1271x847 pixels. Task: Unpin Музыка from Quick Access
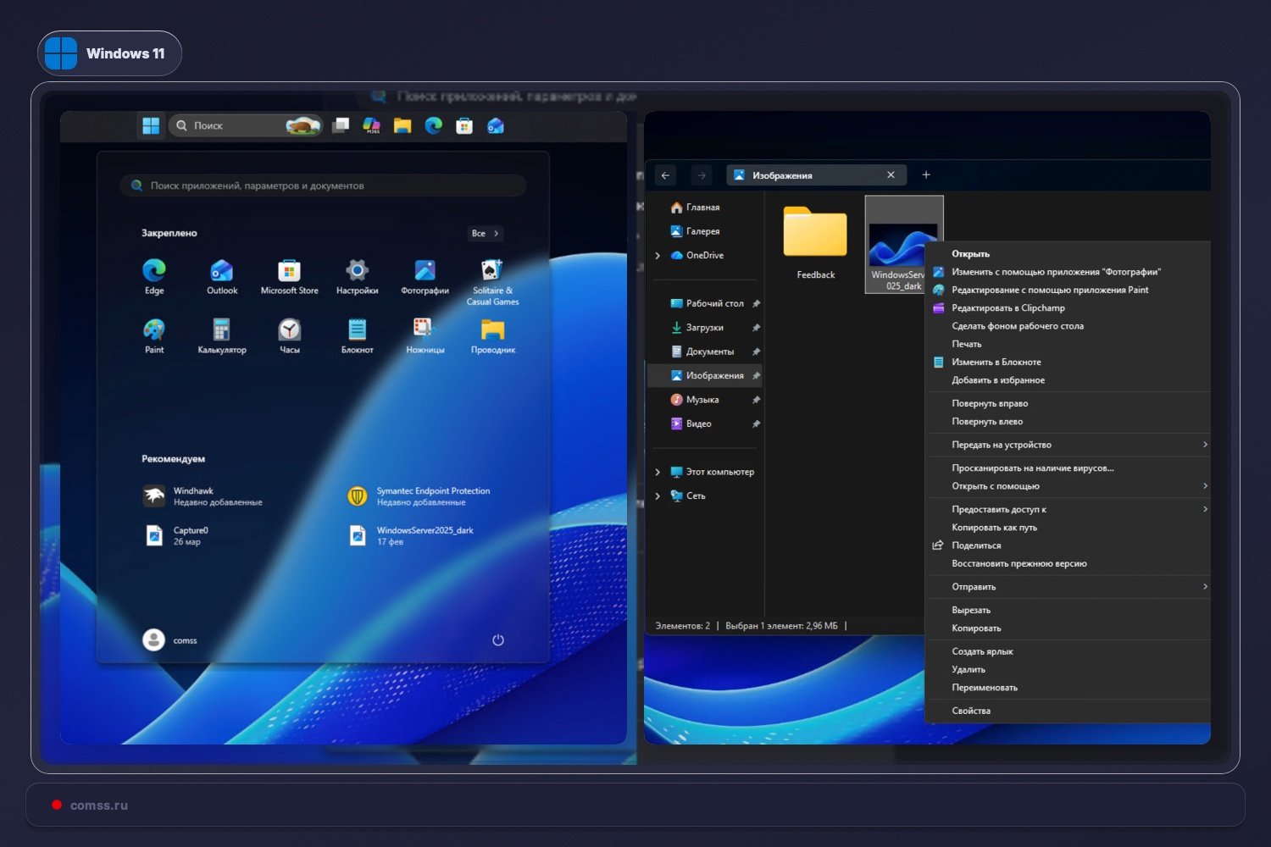click(757, 399)
